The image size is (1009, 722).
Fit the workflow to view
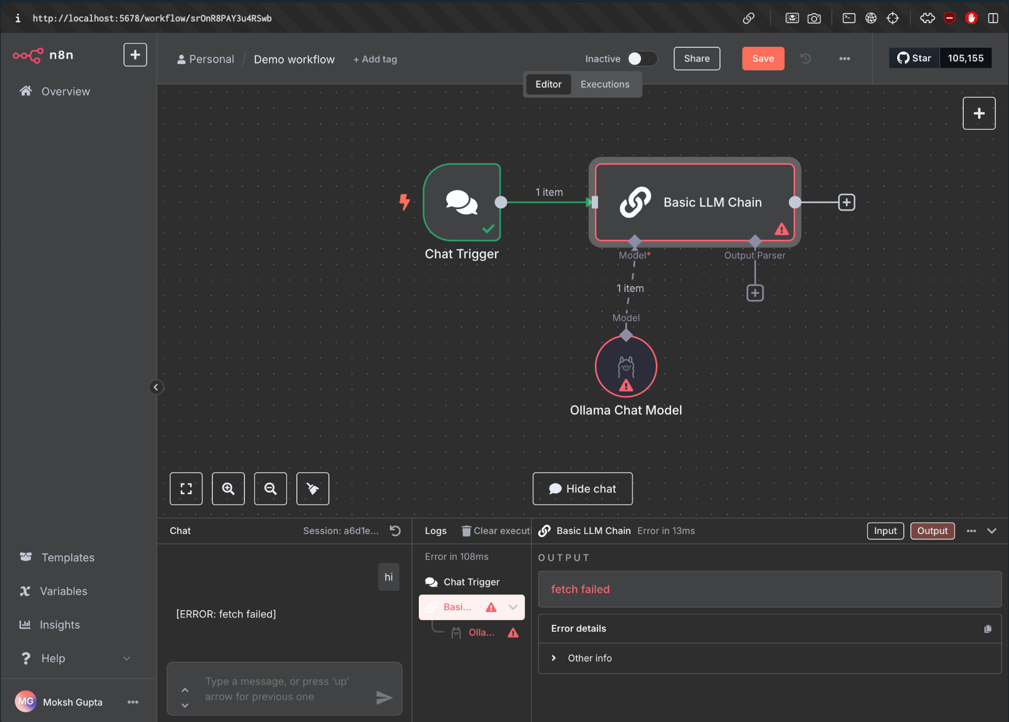point(186,488)
